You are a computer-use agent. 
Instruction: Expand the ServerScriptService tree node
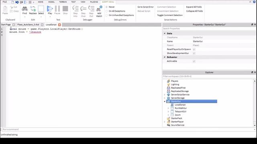[x=165, y=95]
